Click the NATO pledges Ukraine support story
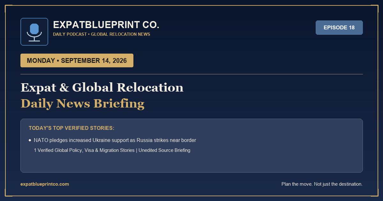This screenshot has width=383, height=201. click(115, 140)
